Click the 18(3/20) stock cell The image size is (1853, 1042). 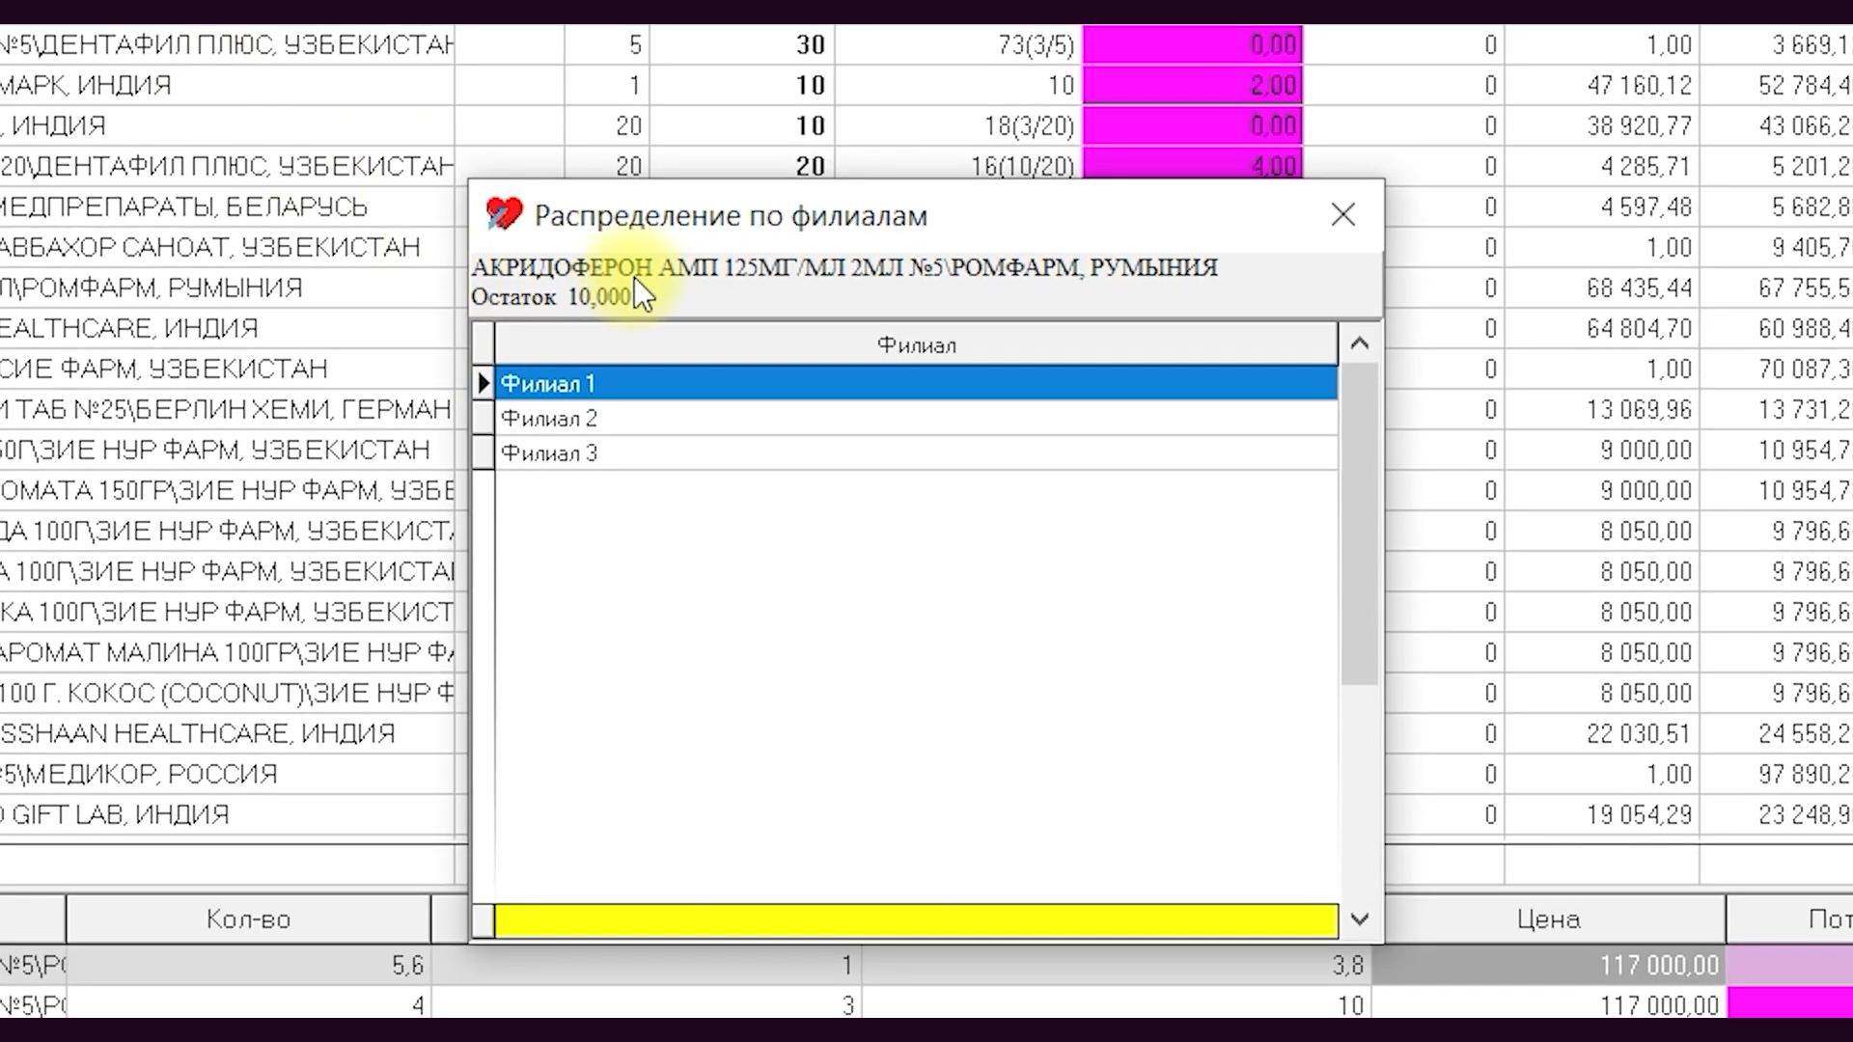tap(958, 125)
